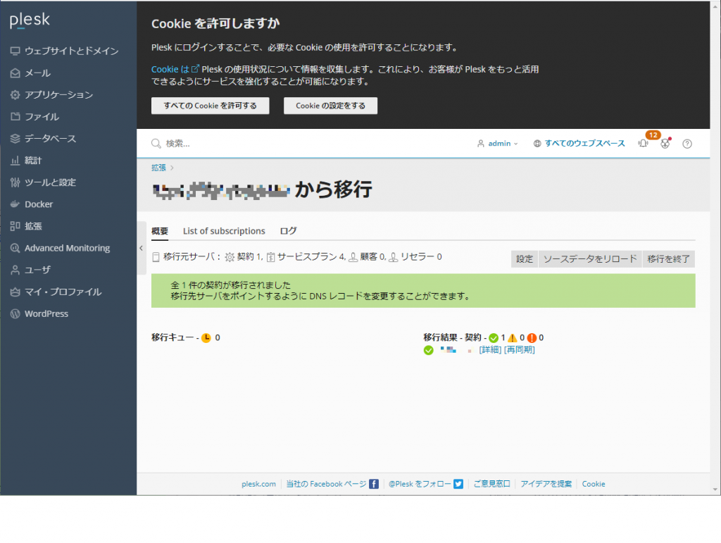Open the [詳細] link for migrated subscription
This screenshot has height=543, width=721.
490,350
